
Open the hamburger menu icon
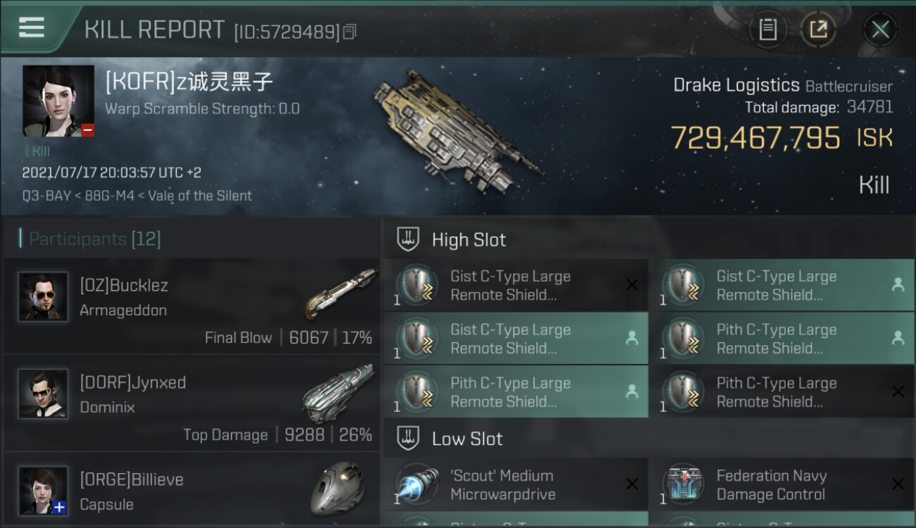pyautogui.click(x=32, y=27)
